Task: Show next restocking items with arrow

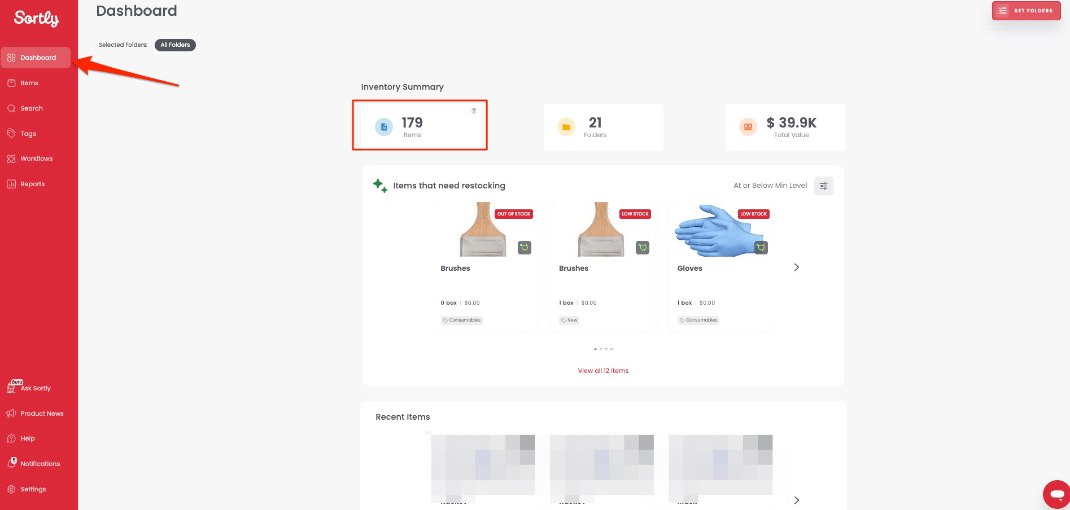Action: pos(796,267)
